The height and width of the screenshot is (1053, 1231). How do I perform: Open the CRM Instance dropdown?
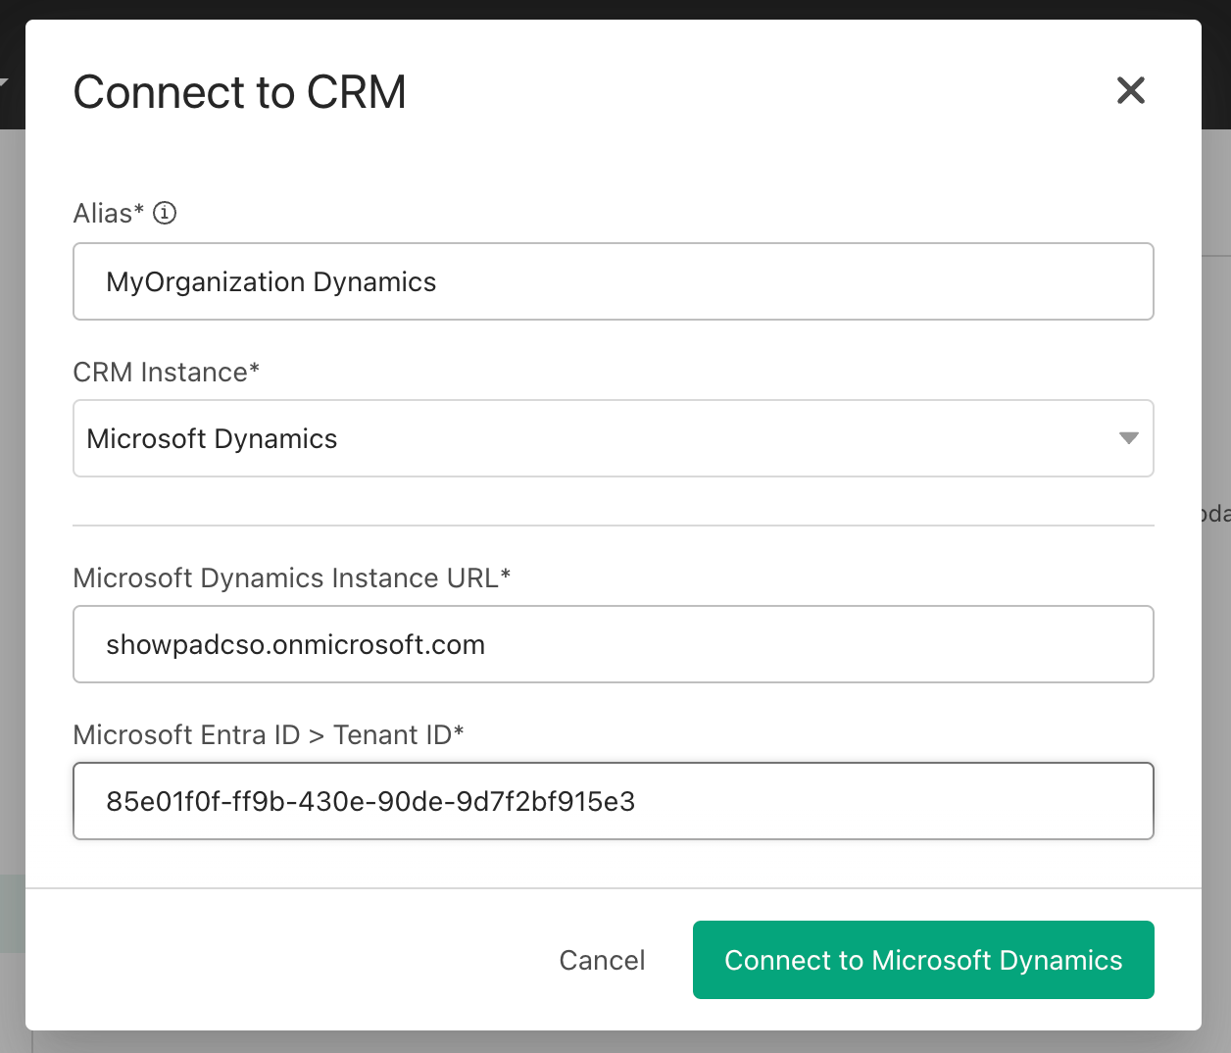614,438
